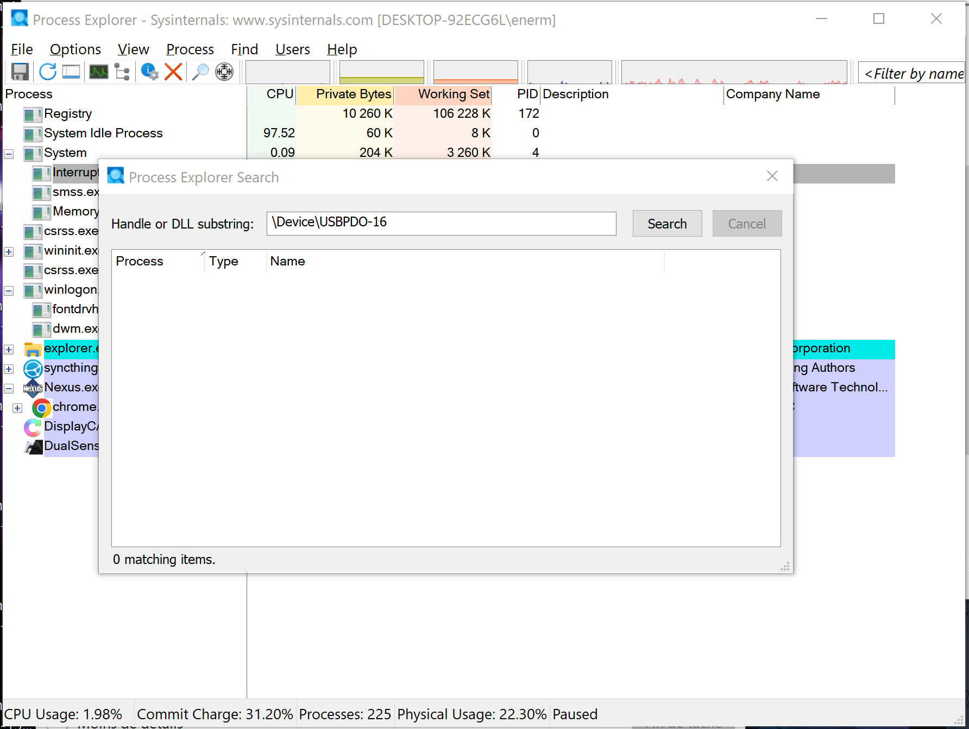Click the CPU Usage status bar entry
This screenshot has width=969, height=729.
point(63,714)
